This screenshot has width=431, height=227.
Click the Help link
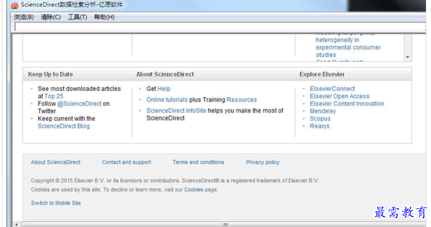164,89
